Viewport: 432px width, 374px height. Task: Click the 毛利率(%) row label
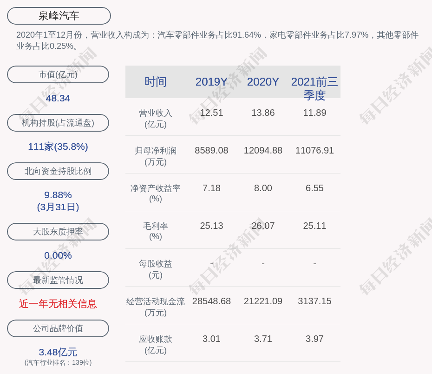coord(156,231)
